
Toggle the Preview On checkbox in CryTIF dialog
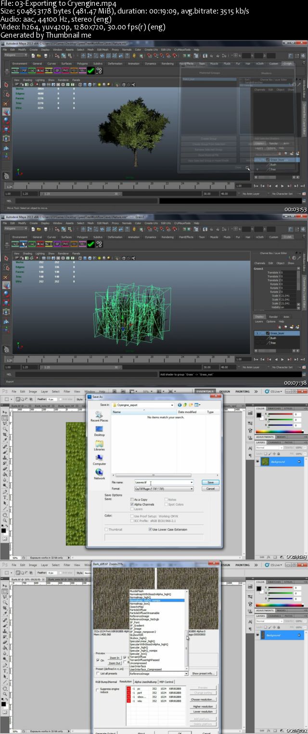click(x=98, y=660)
